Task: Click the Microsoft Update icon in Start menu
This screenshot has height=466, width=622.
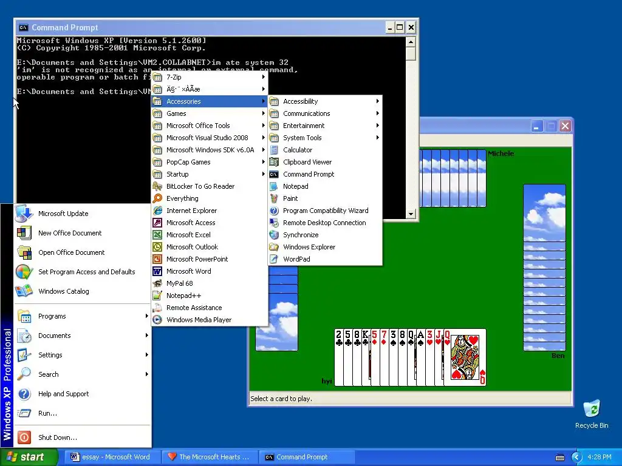Action: coord(24,214)
